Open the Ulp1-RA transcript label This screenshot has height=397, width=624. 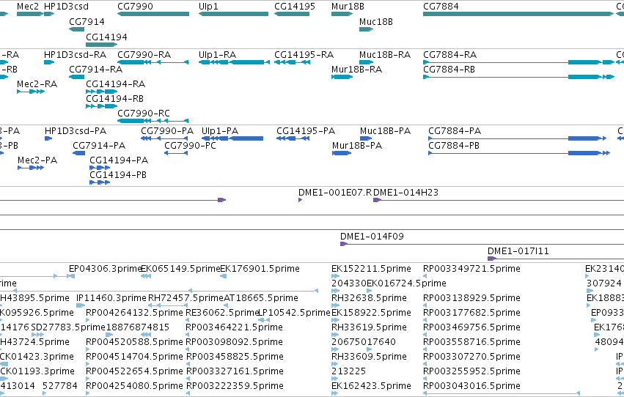click(217, 54)
